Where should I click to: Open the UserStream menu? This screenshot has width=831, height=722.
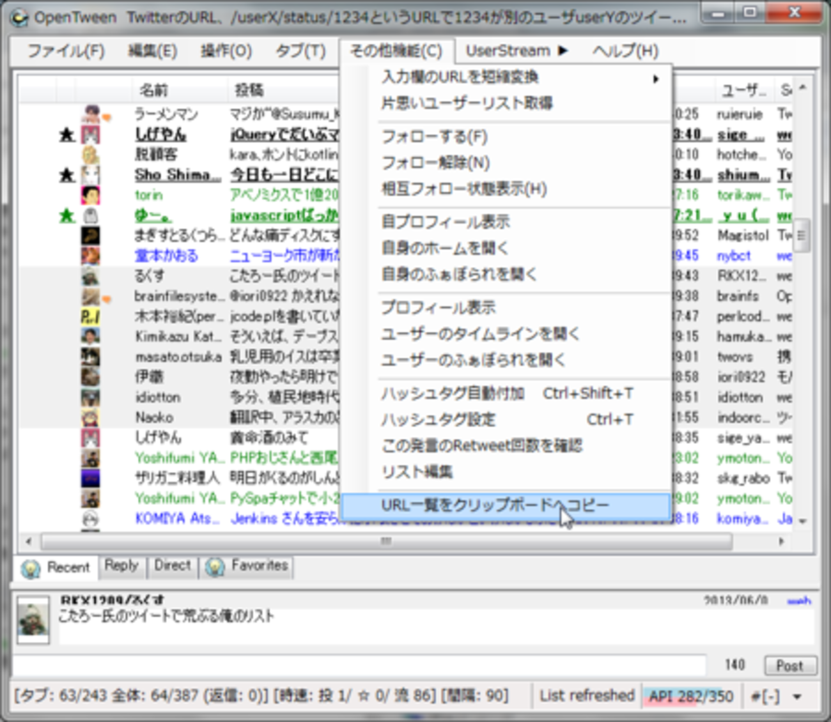(516, 51)
